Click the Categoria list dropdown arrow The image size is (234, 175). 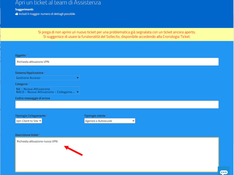pyautogui.click(x=78, y=92)
